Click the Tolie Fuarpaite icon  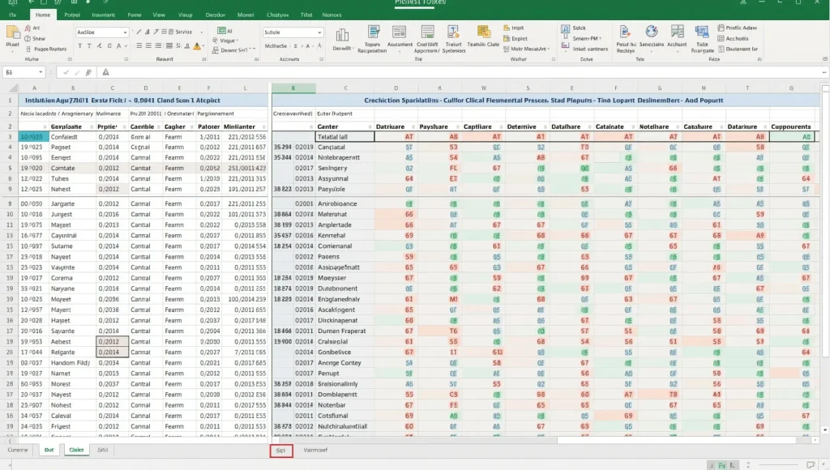tap(702, 32)
